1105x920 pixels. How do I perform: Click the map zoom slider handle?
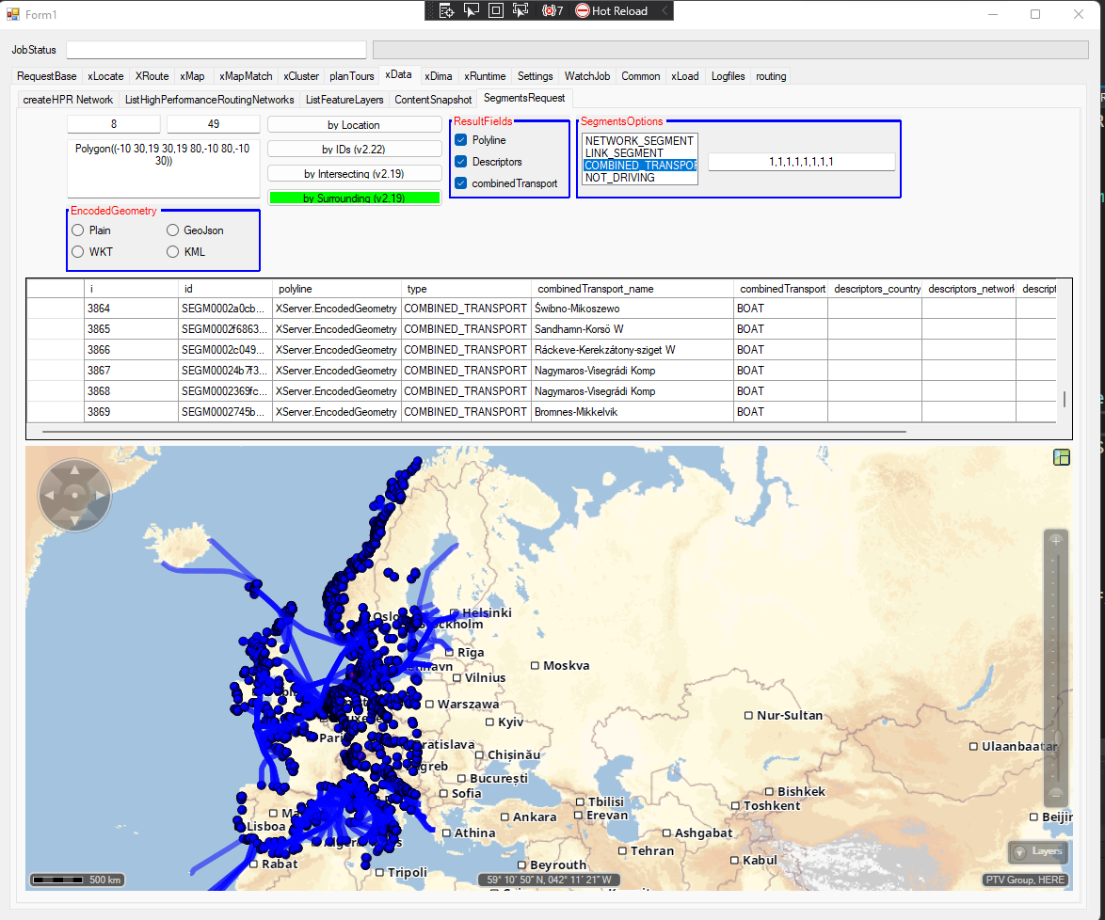coord(1057,739)
